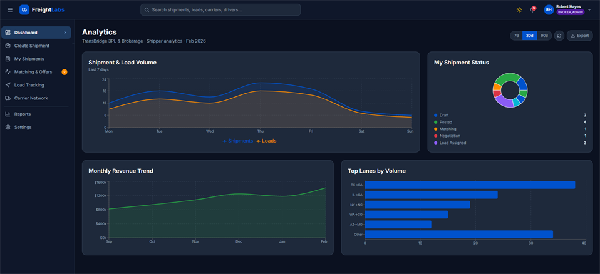Click the BROKER_ADMIN role badge

[x=570, y=13]
